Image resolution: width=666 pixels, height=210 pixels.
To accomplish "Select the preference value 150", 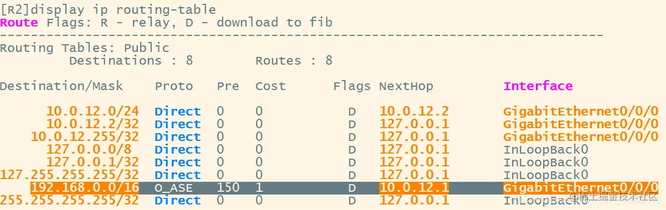I will (x=228, y=188).
